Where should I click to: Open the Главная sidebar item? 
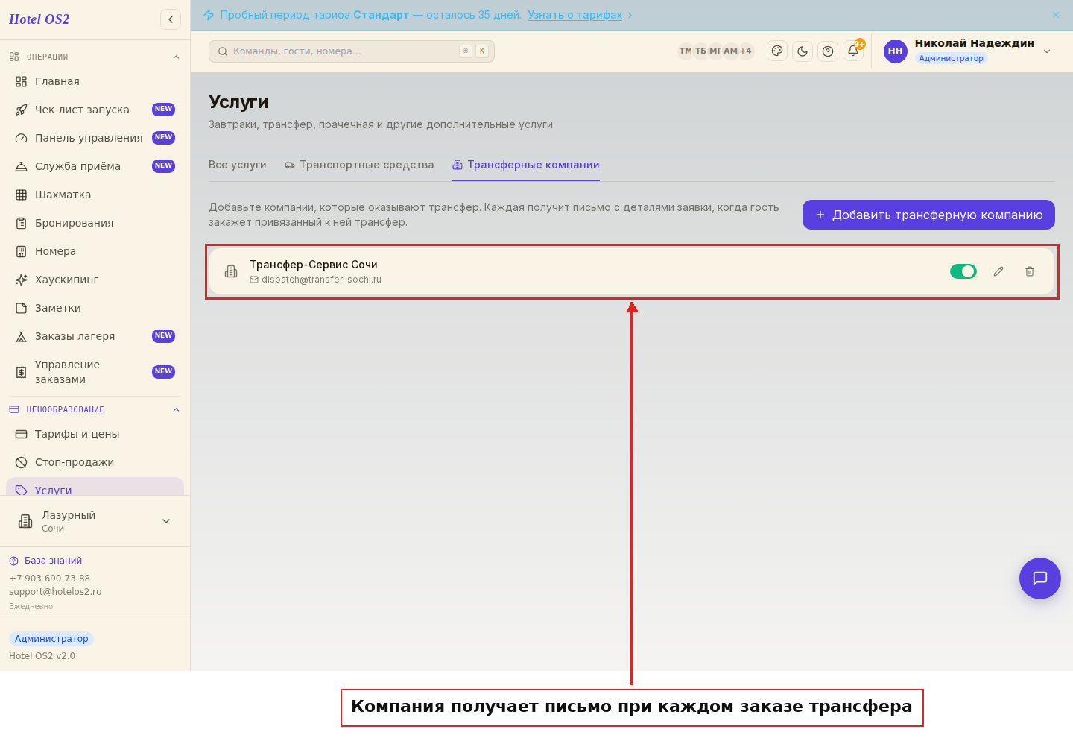(95, 81)
